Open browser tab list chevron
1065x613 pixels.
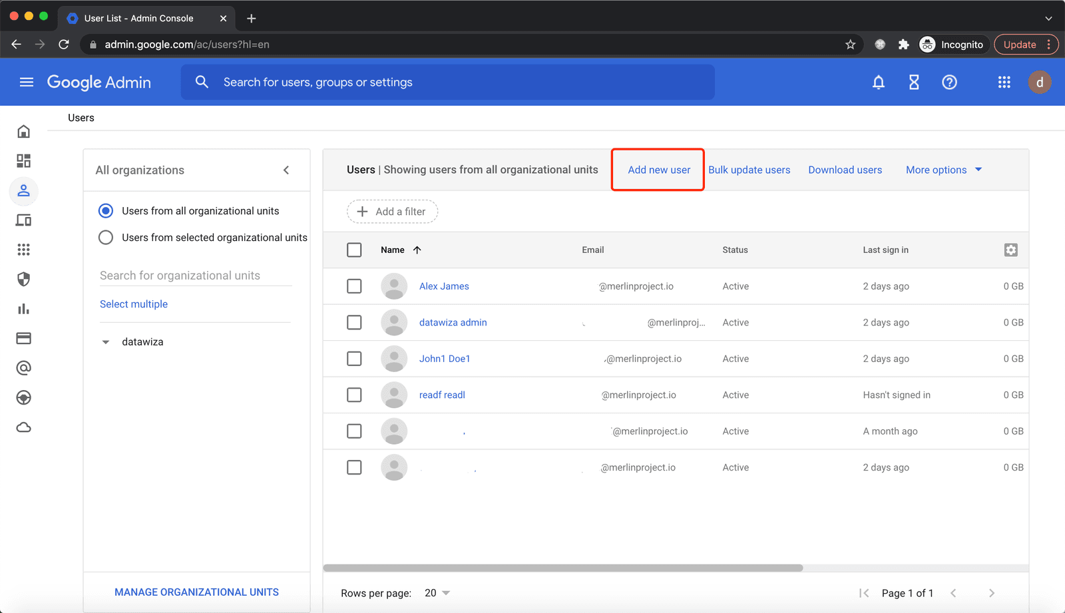1048,19
